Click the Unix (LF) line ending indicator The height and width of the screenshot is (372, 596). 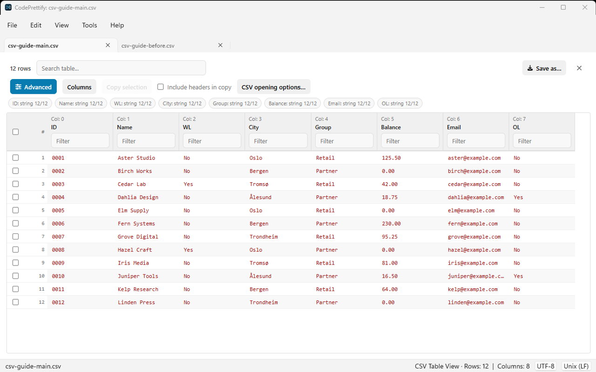coord(576,366)
